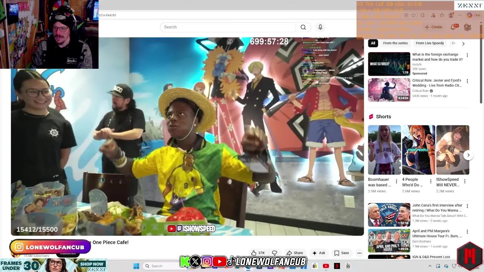Select the All filter chip
Viewport: 484px width, 272px height.
tap(373, 43)
